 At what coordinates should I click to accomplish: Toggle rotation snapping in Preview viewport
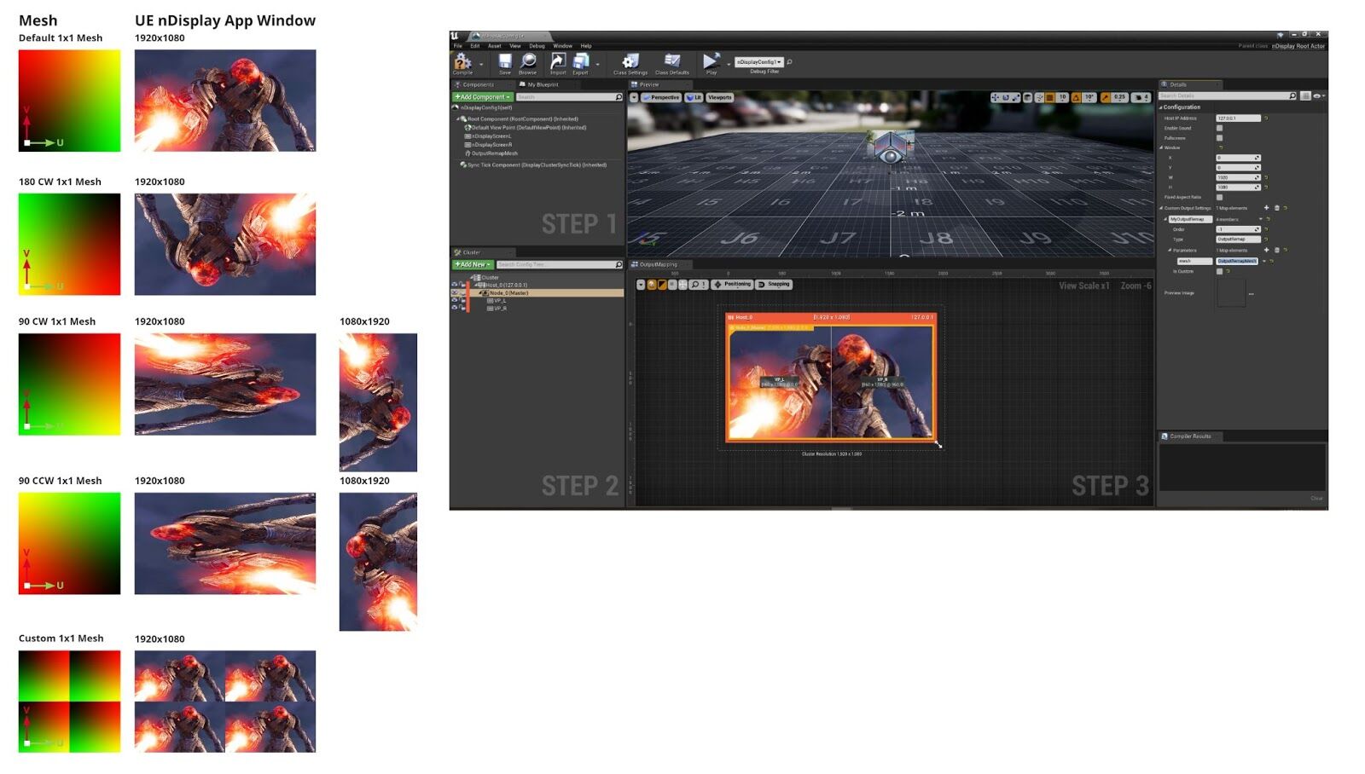pyautogui.click(x=1077, y=97)
